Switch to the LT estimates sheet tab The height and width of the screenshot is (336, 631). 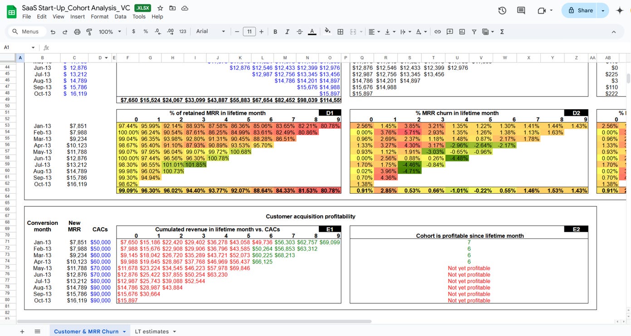coord(152,331)
